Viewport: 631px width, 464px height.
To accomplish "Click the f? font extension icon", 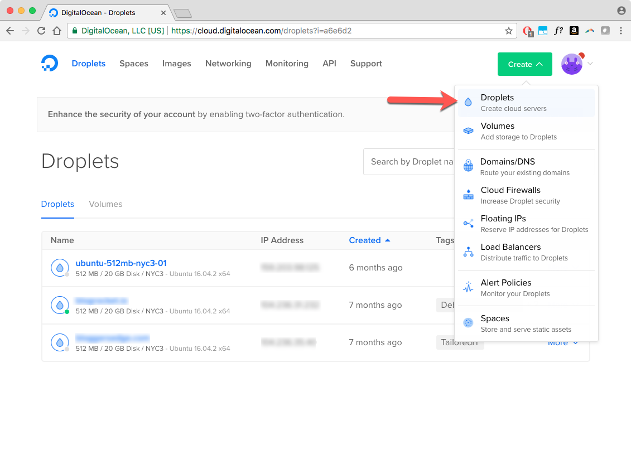I will 558,31.
